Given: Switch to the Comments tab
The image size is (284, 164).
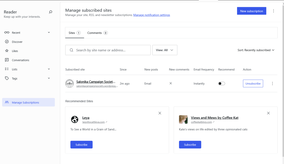Looking at the screenshot, I should [97, 33].
